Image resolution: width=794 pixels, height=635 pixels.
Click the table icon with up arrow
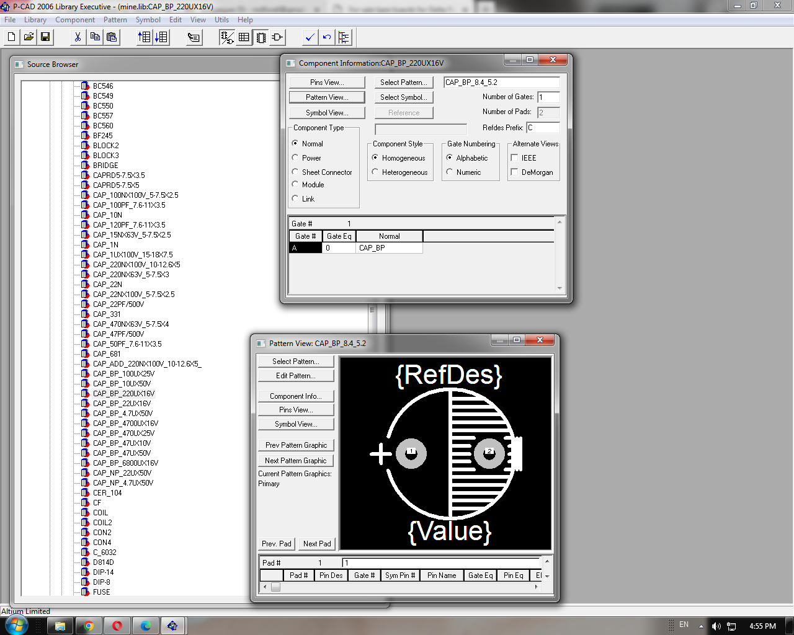pos(144,37)
